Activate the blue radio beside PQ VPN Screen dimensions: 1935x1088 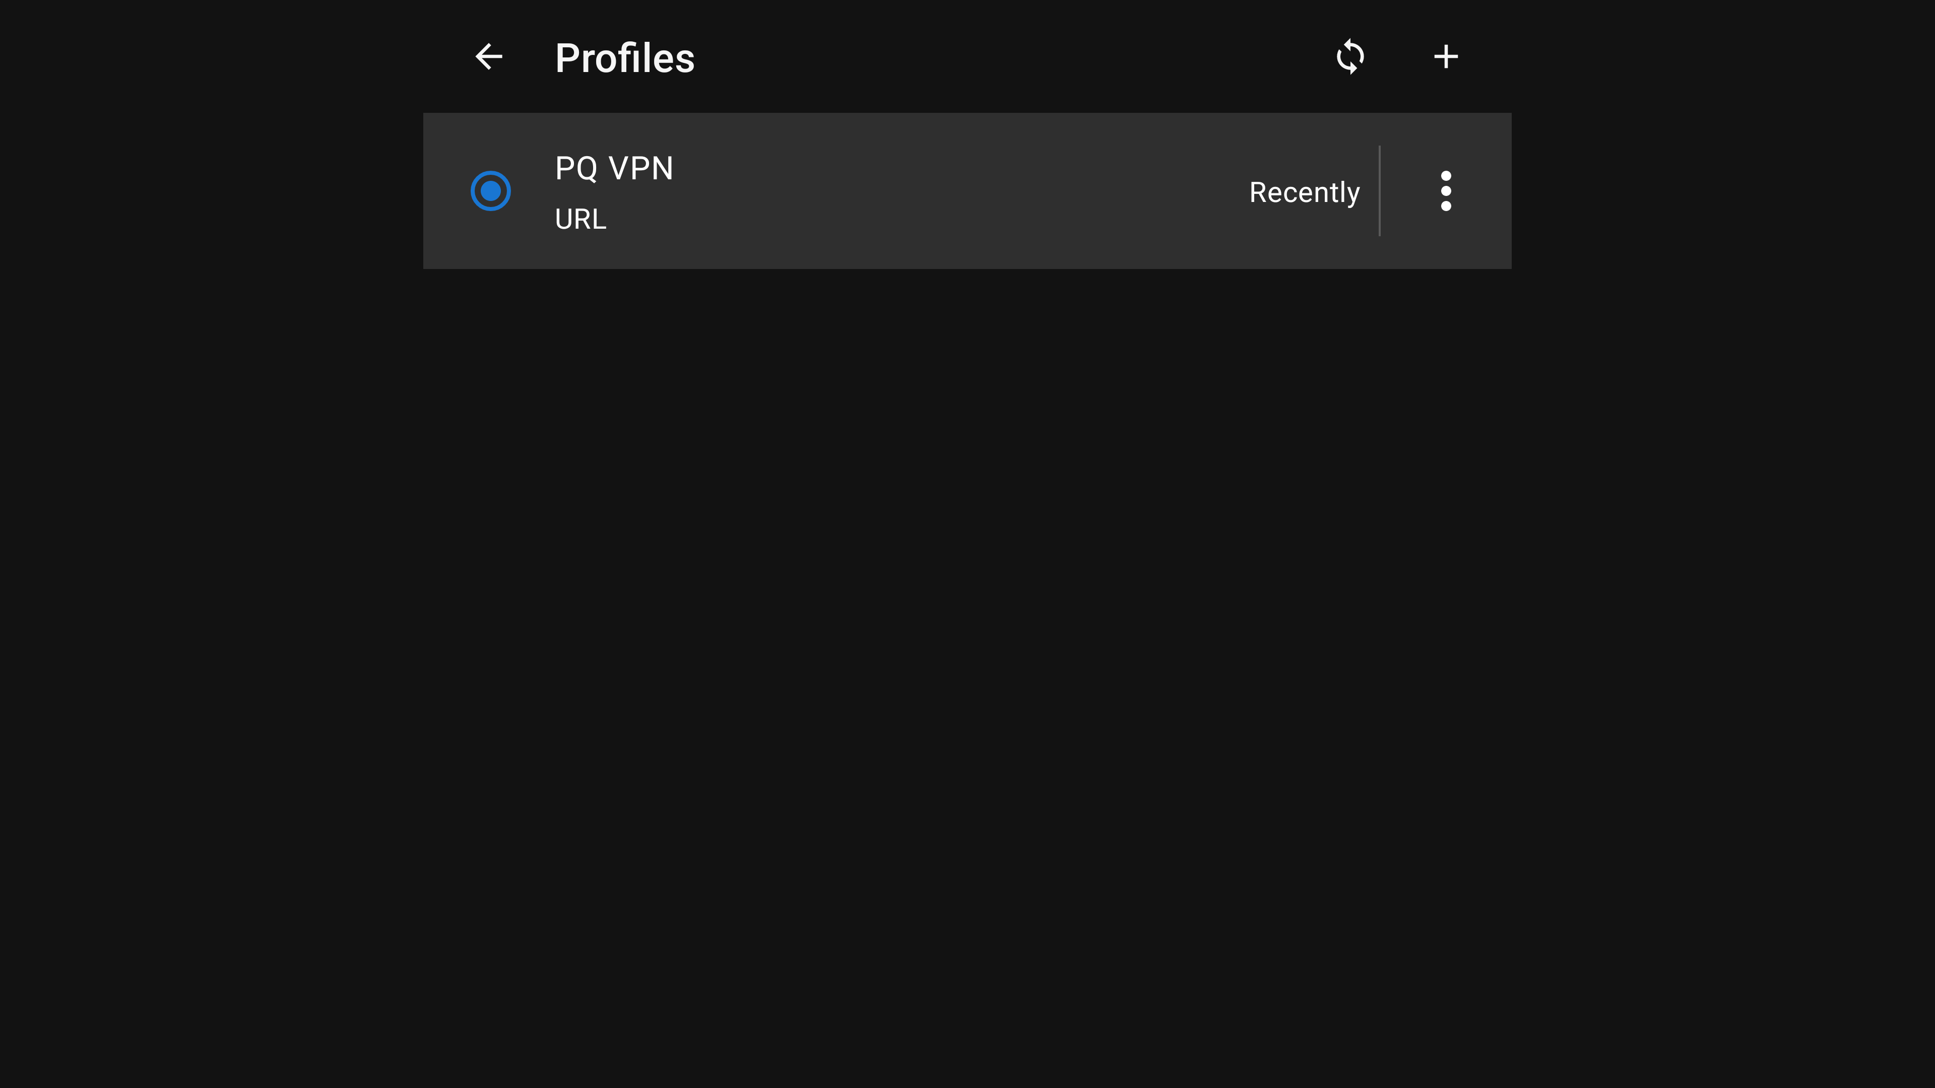coord(490,191)
